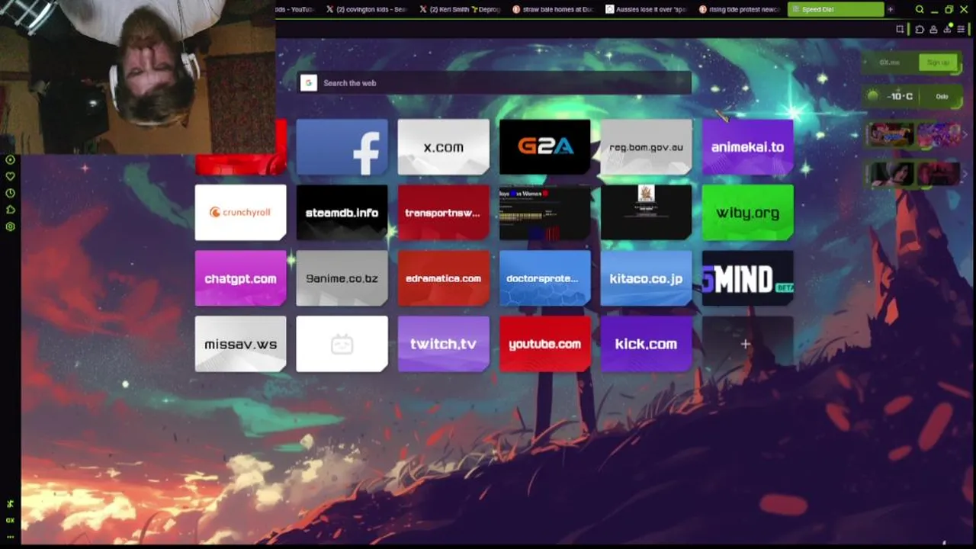The image size is (976, 549).
Task: Open the 9anime.co.bz tile
Action: 342,278
